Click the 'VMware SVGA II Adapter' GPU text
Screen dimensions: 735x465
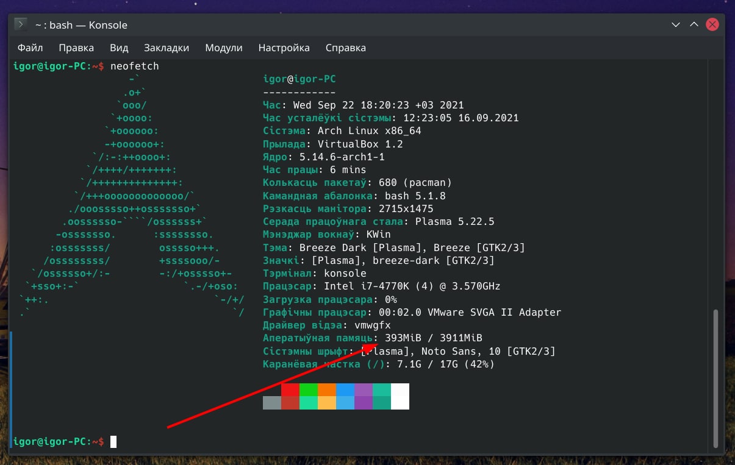[x=495, y=312]
